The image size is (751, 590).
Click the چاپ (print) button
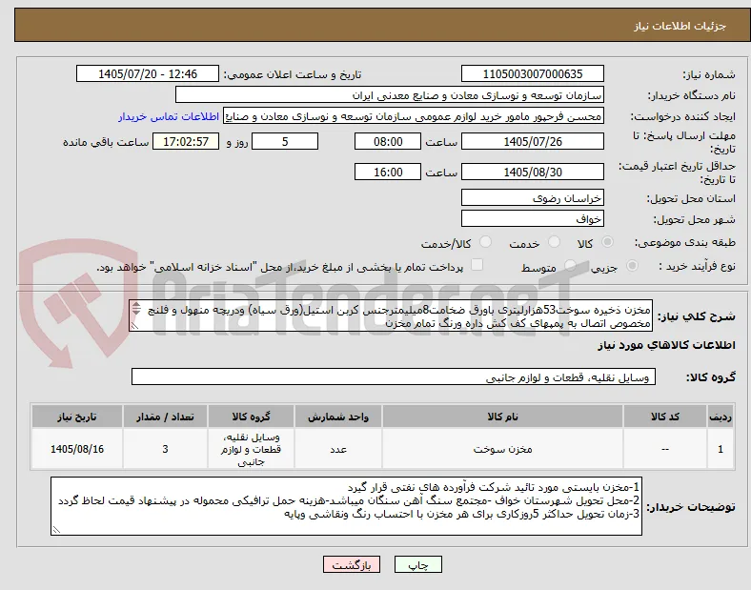coord(418,565)
